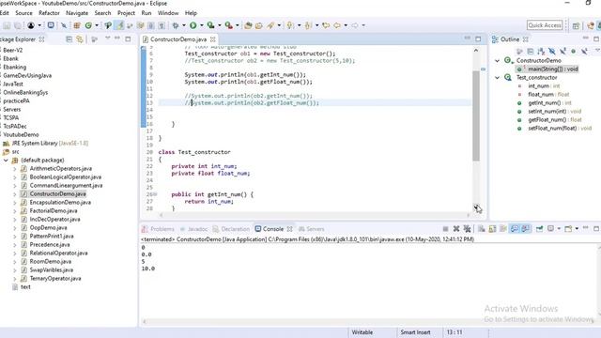Click the green Run button in toolbar
Image resolution: width=601 pixels, height=338 pixels.
(x=193, y=25)
